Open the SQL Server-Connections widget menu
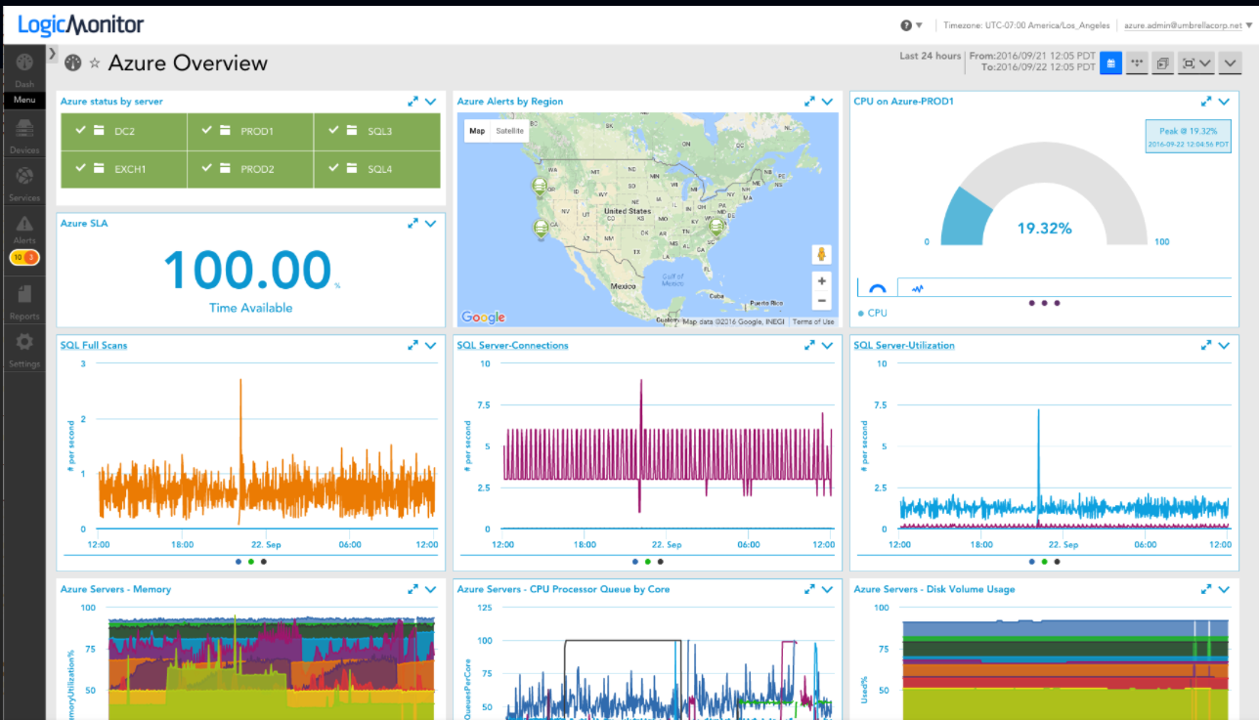Viewport: 1259px width, 720px height. coord(827,345)
